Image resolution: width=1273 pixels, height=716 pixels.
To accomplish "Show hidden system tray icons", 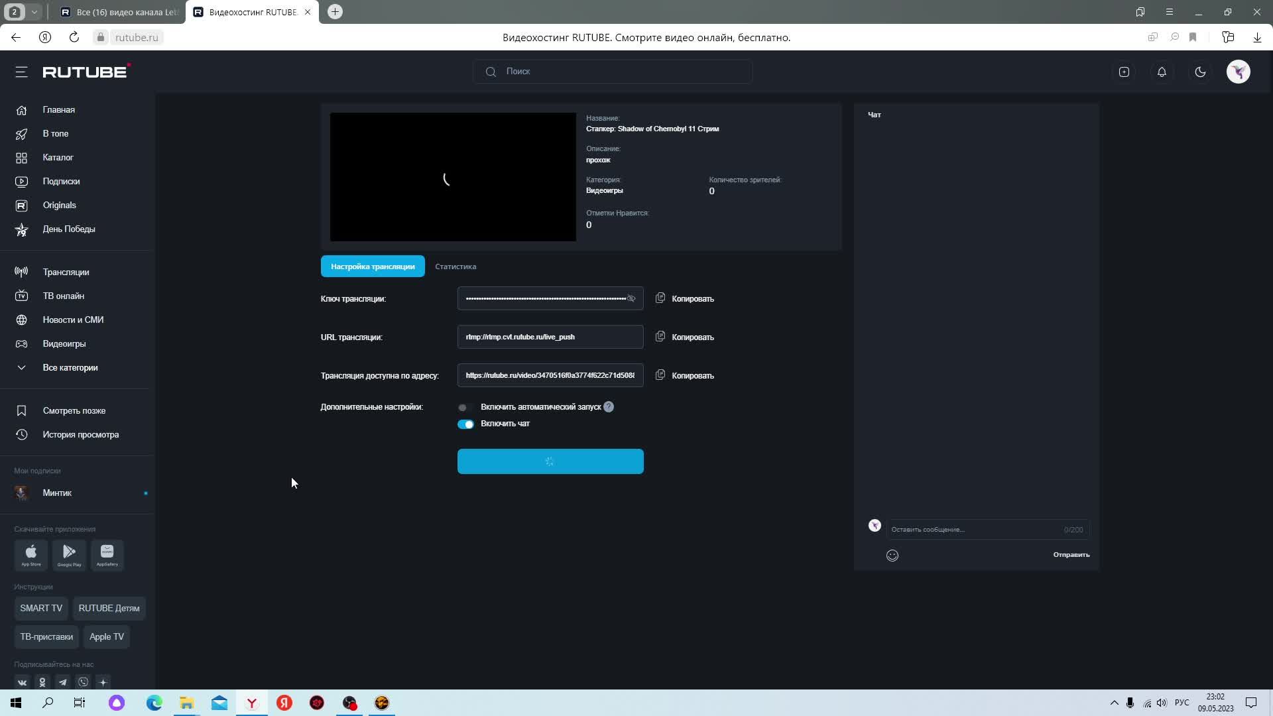I will click(1114, 703).
